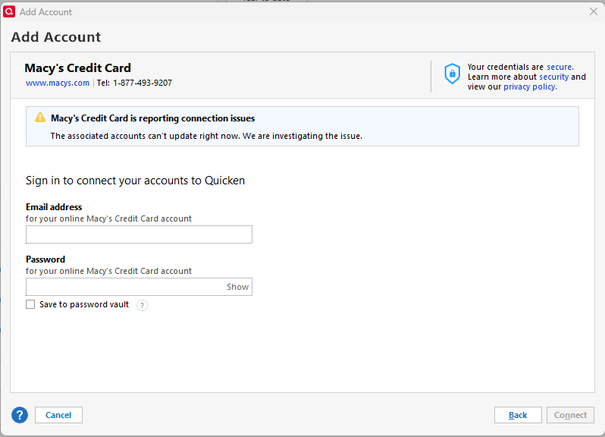This screenshot has width=605, height=437.
Task: Click the Macy's Credit Card heading
Action: (77, 68)
